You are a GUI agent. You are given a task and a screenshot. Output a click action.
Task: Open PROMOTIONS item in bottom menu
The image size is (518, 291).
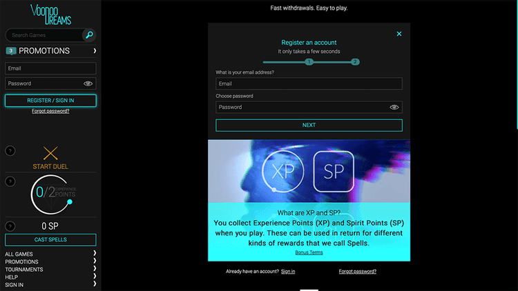click(21, 262)
